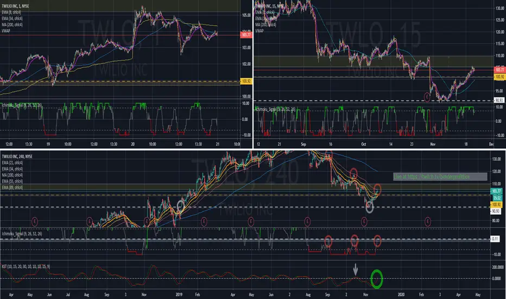Click the earnings E marker near Aug 2018 in the 240 chart
Screen dimensions: 506x299
tap(90, 222)
